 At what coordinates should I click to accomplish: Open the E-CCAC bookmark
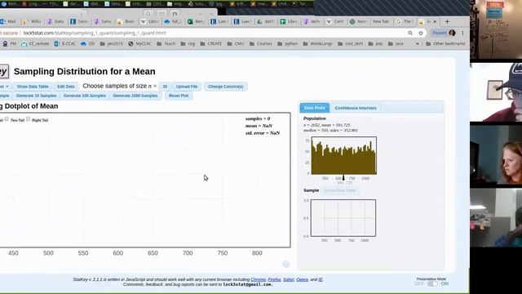click(x=65, y=43)
